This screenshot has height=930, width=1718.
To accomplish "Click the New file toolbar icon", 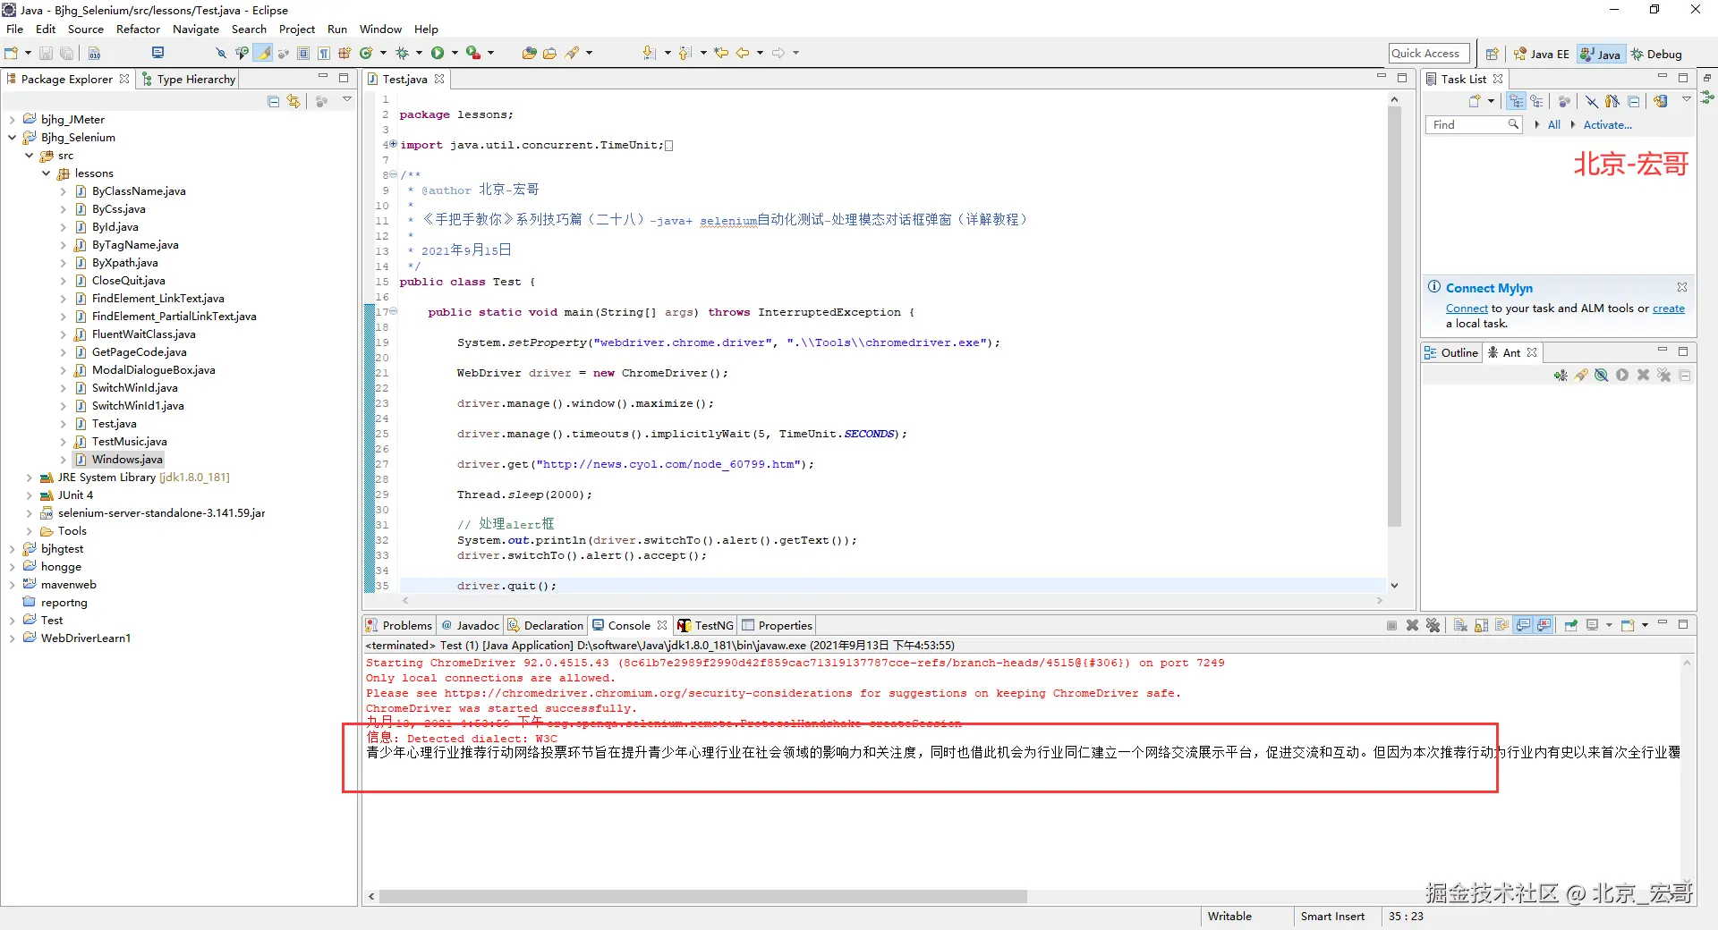I will pos(12,54).
